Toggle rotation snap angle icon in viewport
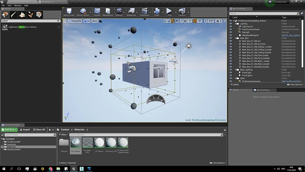 click(195, 21)
